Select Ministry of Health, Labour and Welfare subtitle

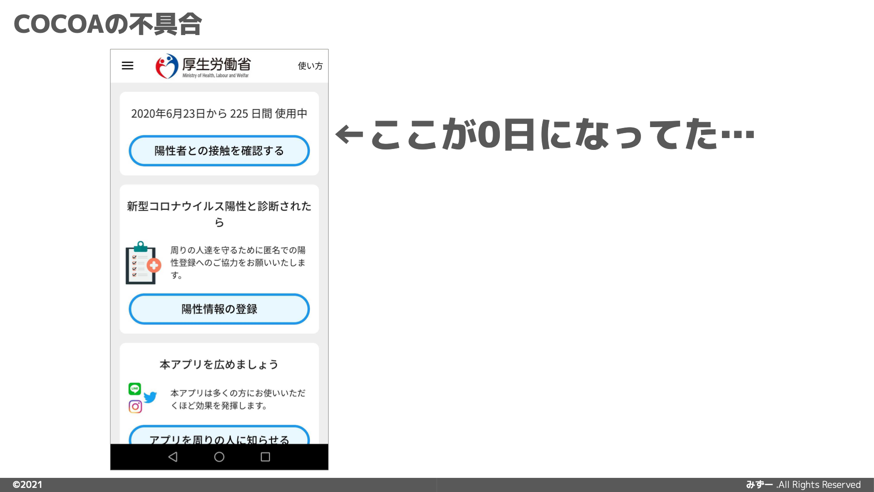coord(215,76)
